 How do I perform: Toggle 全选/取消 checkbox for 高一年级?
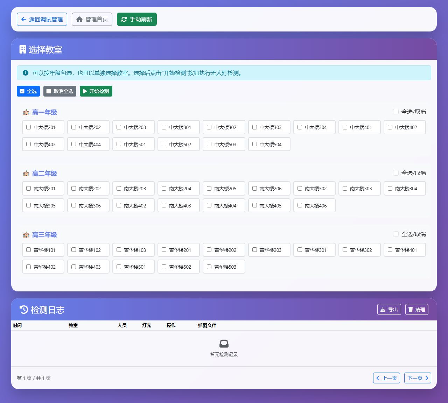click(x=396, y=112)
